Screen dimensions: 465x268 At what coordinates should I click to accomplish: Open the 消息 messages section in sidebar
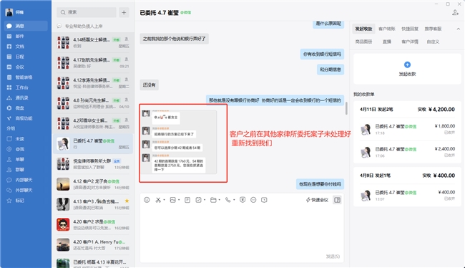26,26
